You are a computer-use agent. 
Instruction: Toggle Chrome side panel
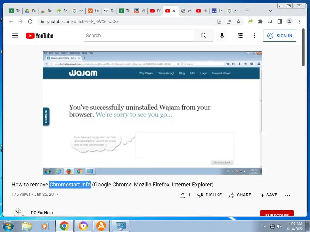tap(279, 21)
